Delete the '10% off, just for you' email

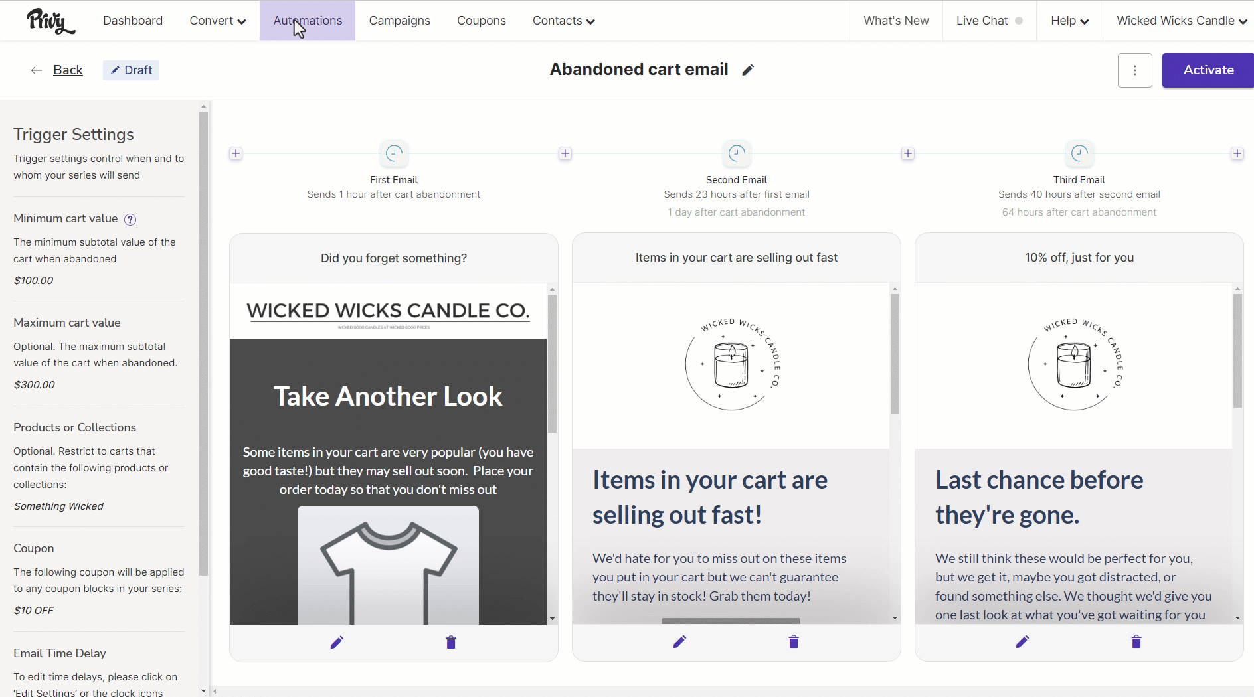1136,641
